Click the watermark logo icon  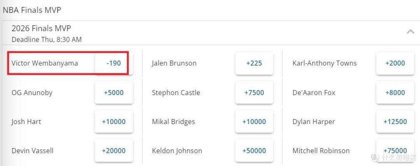click(x=375, y=157)
